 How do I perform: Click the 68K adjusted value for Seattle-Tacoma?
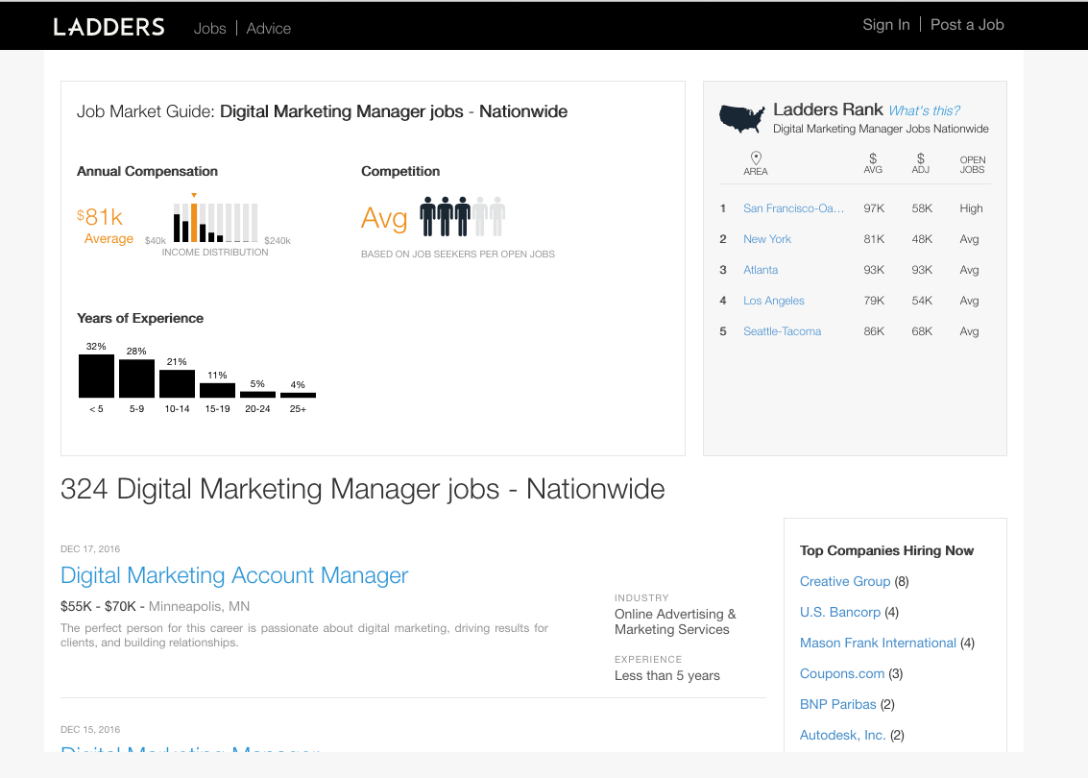coord(922,331)
